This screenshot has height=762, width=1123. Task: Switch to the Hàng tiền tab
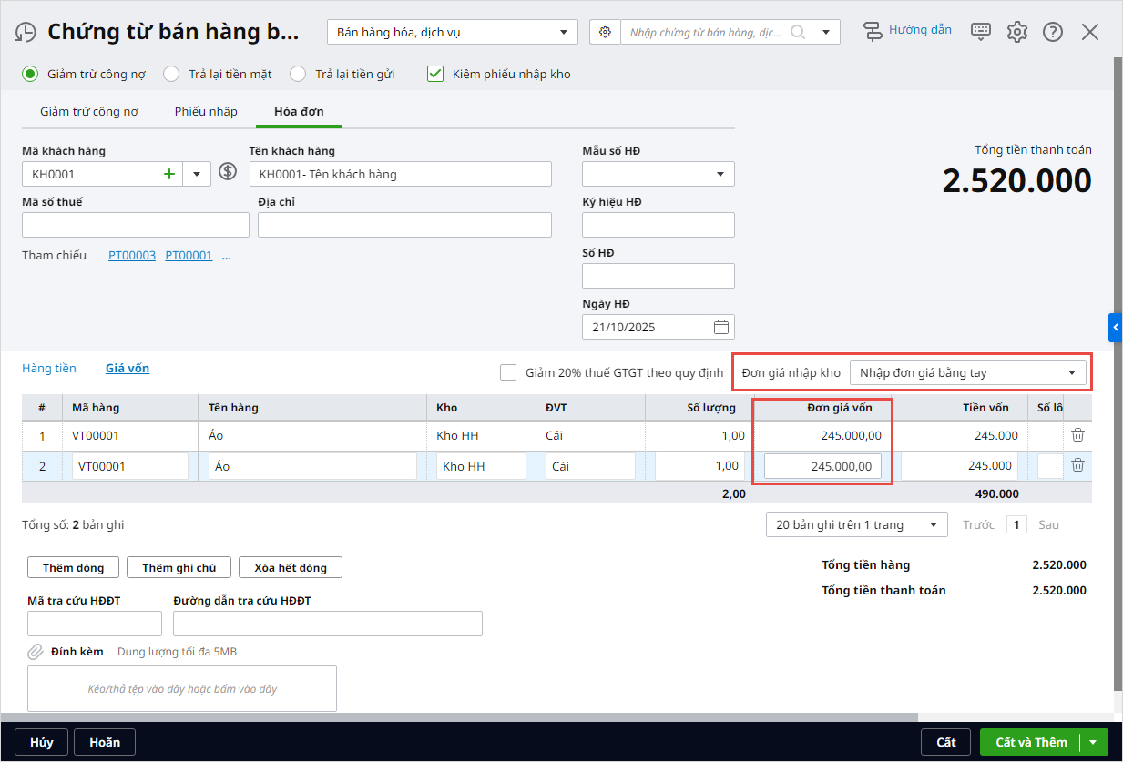click(x=49, y=369)
